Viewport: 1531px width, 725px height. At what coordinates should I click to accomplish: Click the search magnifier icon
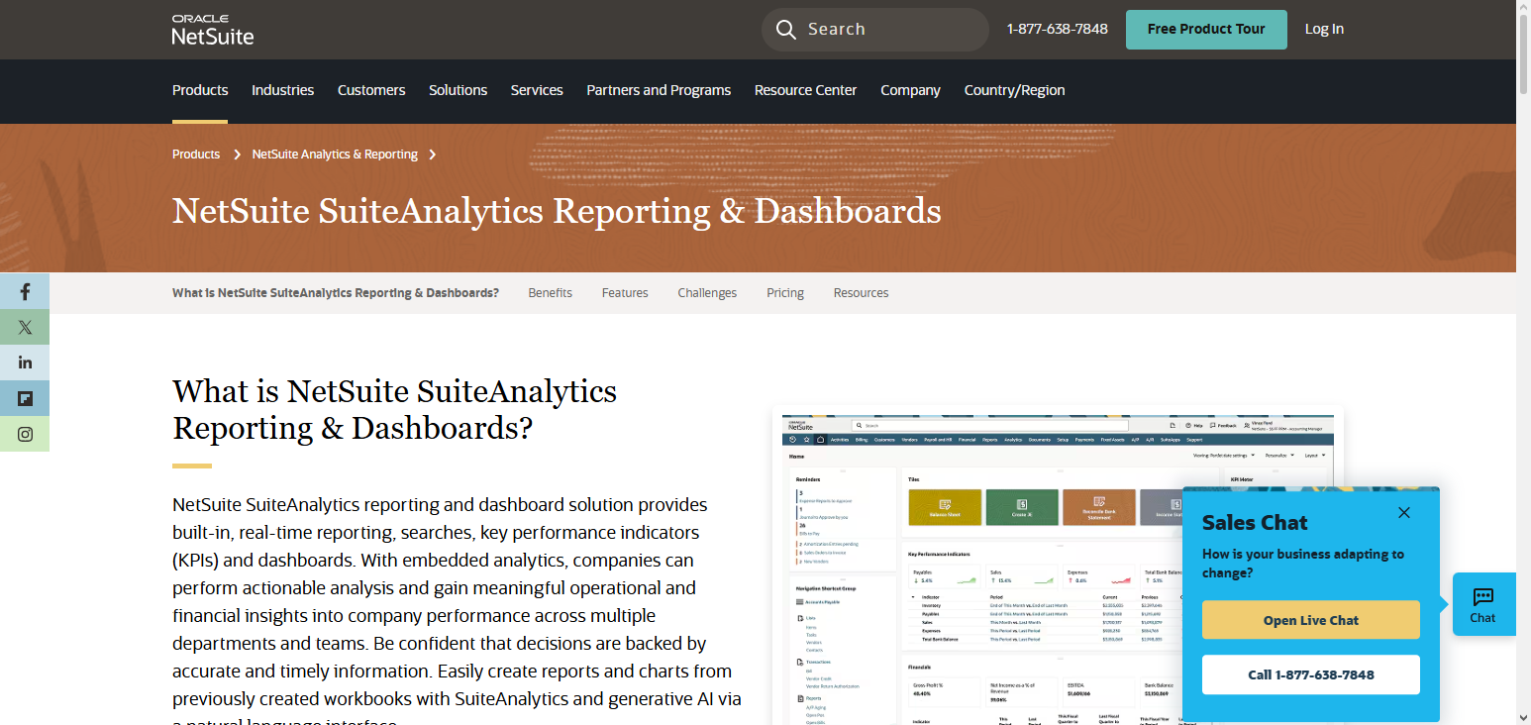[x=785, y=29]
